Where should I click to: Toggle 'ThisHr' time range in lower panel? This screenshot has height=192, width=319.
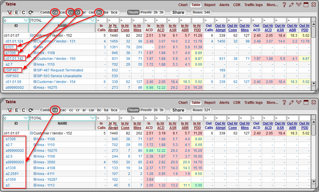point(133,110)
